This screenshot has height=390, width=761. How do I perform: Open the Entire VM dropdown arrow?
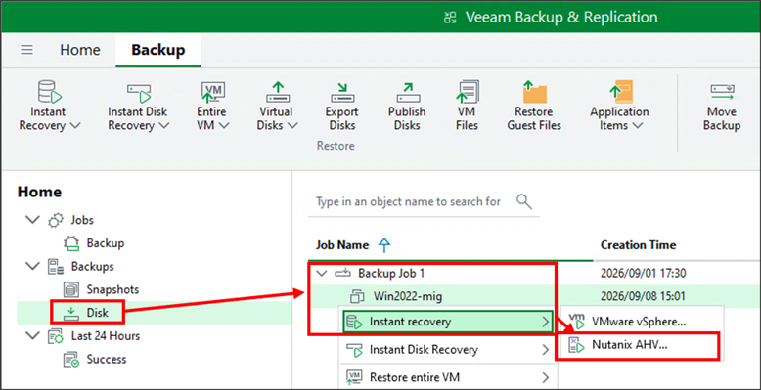tap(224, 125)
